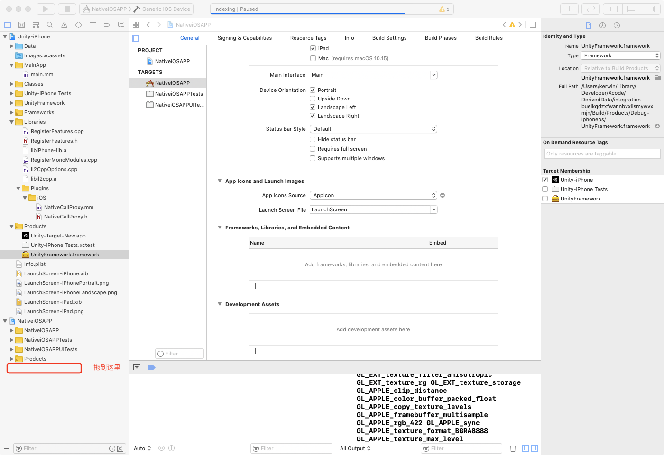Stop the running task

67,9
